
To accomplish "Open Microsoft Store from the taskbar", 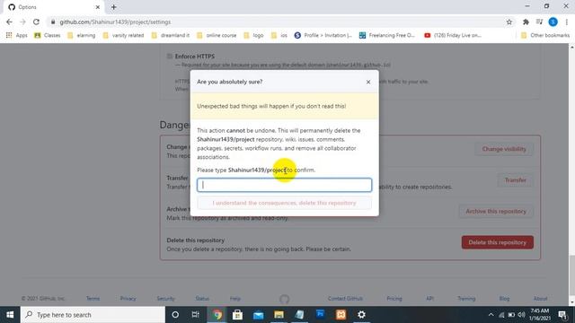I will [237, 315].
